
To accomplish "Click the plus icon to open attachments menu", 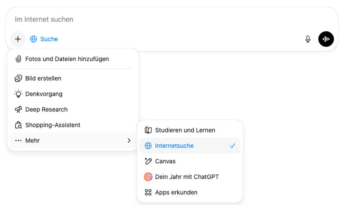I will pyautogui.click(x=18, y=39).
